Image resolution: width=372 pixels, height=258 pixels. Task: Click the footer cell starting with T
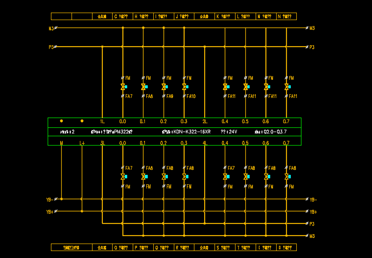click(x=245, y=247)
